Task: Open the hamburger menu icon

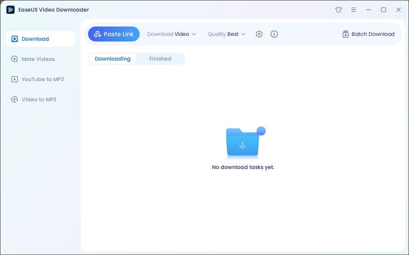Action: [x=353, y=10]
